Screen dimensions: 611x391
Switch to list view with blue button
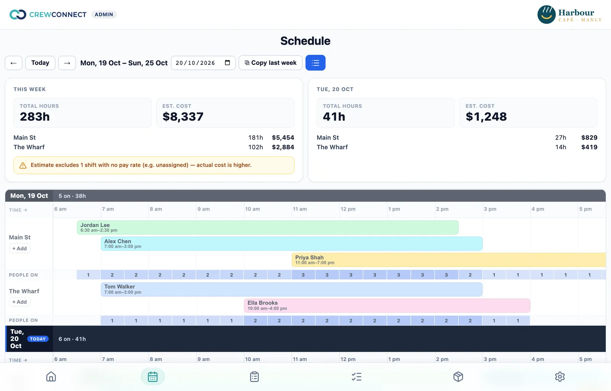click(x=315, y=63)
